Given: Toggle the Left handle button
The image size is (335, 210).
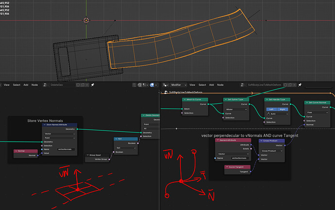Looking at the screenshot, I should (271, 110).
